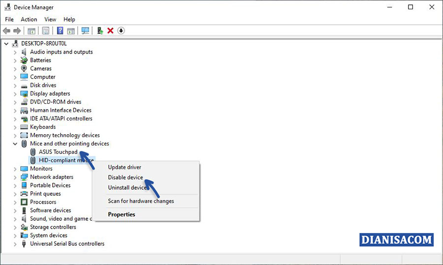Select the DESKTOP-8R0UT0L computer name
The width and height of the screenshot is (443, 265).
[44, 43]
